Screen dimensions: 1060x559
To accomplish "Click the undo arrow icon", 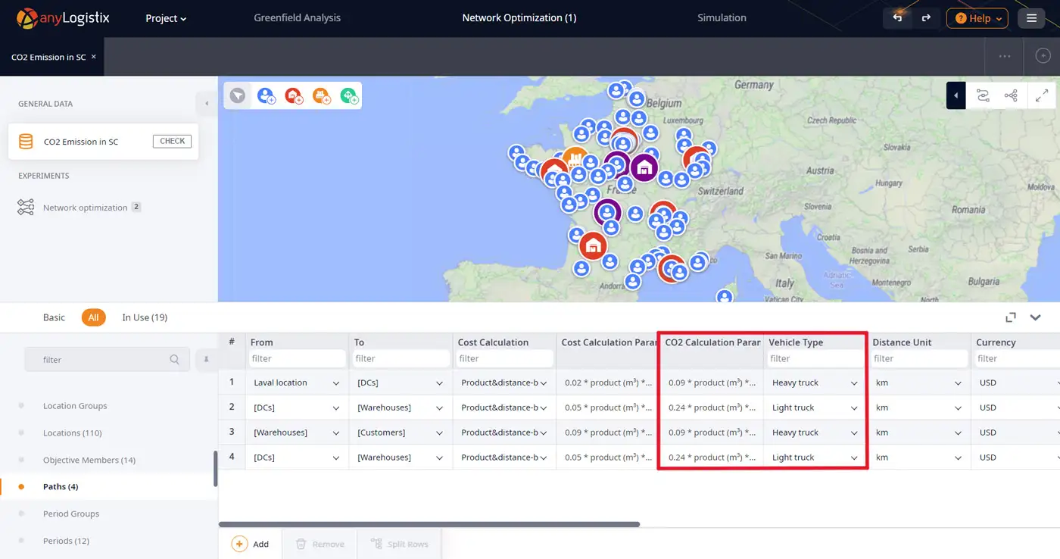I will coord(898,18).
